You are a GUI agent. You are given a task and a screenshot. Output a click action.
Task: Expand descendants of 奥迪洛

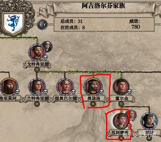pyautogui.click(x=93, y=104)
